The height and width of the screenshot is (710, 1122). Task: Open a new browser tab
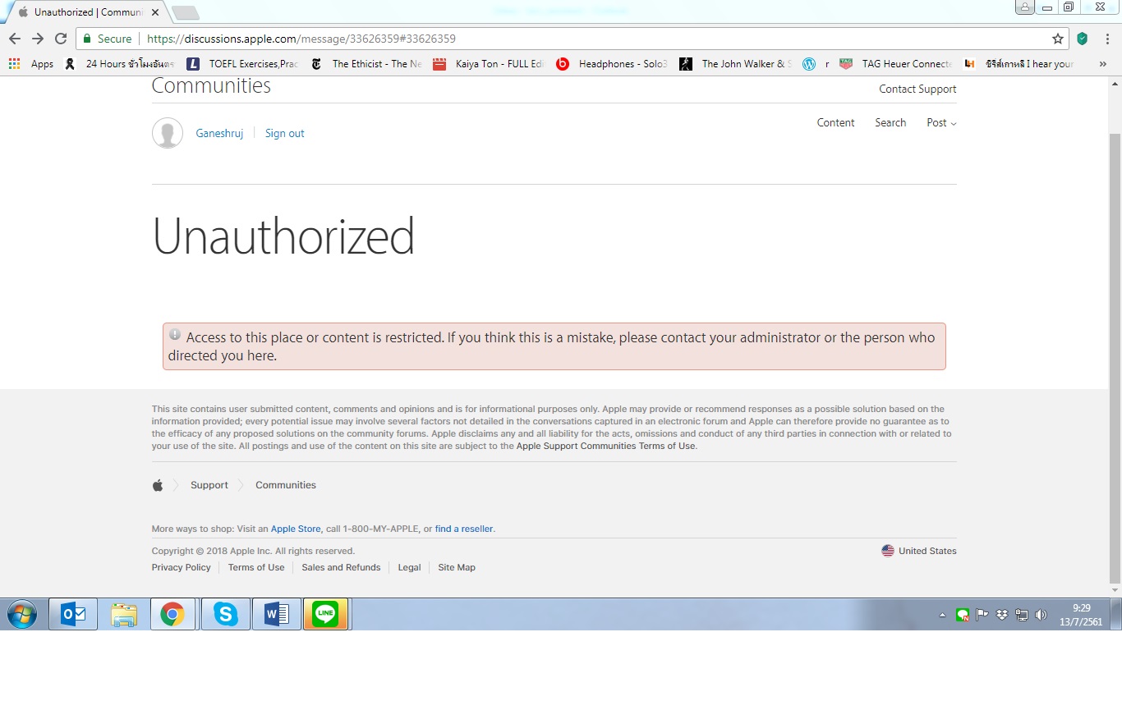pyautogui.click(x=186, y=12)
